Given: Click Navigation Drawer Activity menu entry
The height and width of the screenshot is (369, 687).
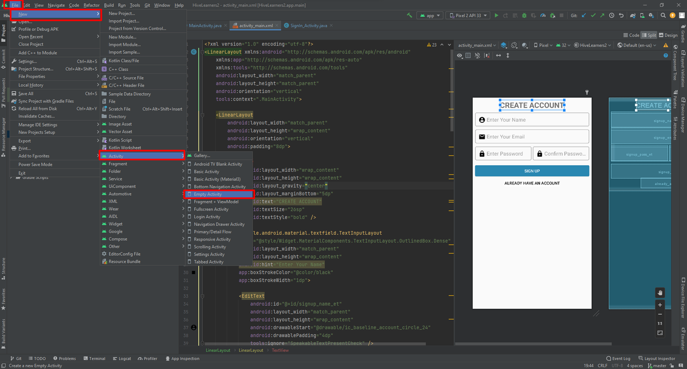Looking at the screenshot, I should click(x=219, y=224).
